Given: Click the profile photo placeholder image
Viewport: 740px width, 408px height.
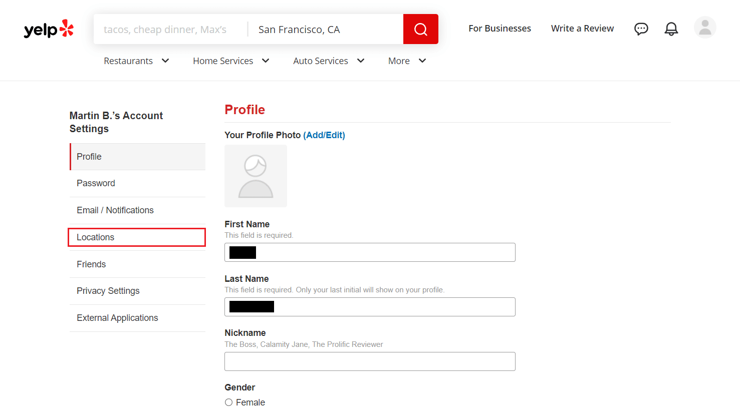Looking at the screenshot, I should click(x=256, y=176).
